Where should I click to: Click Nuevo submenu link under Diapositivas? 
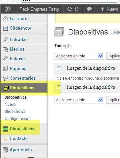[x=10, y=104]
